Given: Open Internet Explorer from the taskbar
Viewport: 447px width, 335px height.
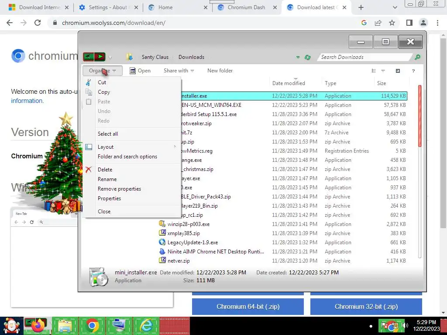Looking at the screenshot, I should [x=147, y=326].
